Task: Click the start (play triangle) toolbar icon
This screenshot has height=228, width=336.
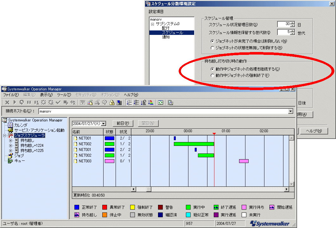Action: pyautogui.click(x=15, y=102)
